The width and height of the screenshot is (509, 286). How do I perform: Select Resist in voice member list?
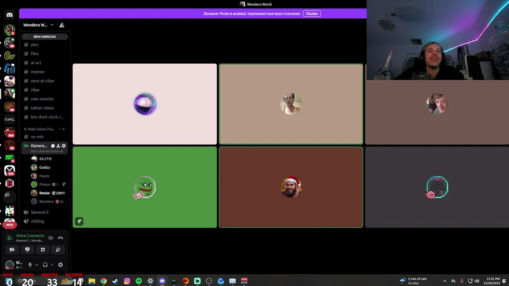(x=45, y=193)
